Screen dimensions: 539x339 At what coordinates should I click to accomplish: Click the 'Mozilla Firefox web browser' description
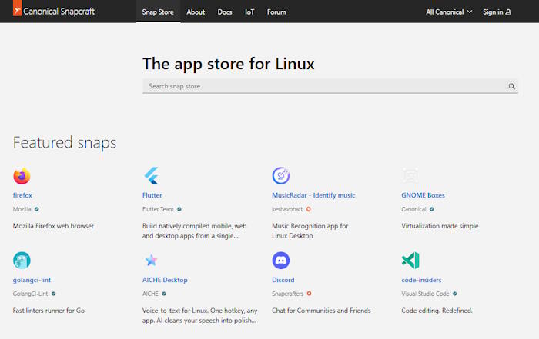[x=53, y=226]
